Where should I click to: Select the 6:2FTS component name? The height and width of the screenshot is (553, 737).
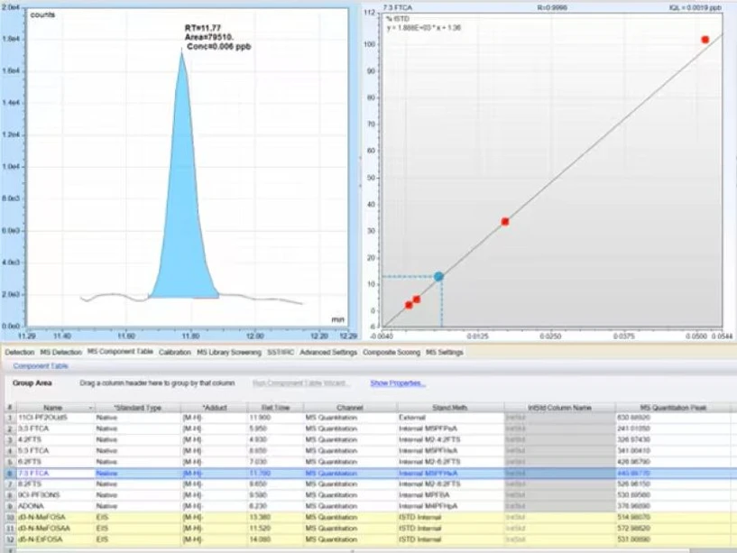(30, 462)
